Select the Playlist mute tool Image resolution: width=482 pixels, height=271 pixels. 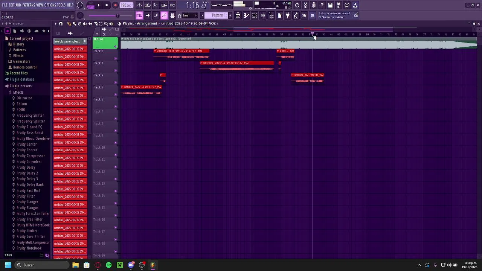click(x=85, y=24)
